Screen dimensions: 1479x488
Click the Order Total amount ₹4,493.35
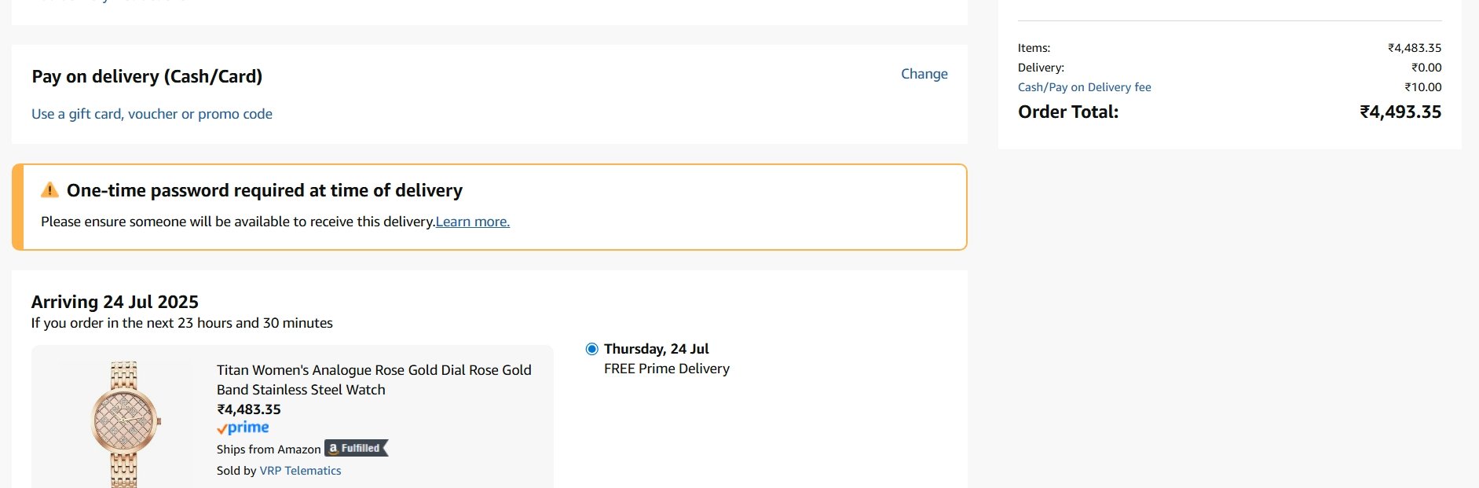point(1400,112)
